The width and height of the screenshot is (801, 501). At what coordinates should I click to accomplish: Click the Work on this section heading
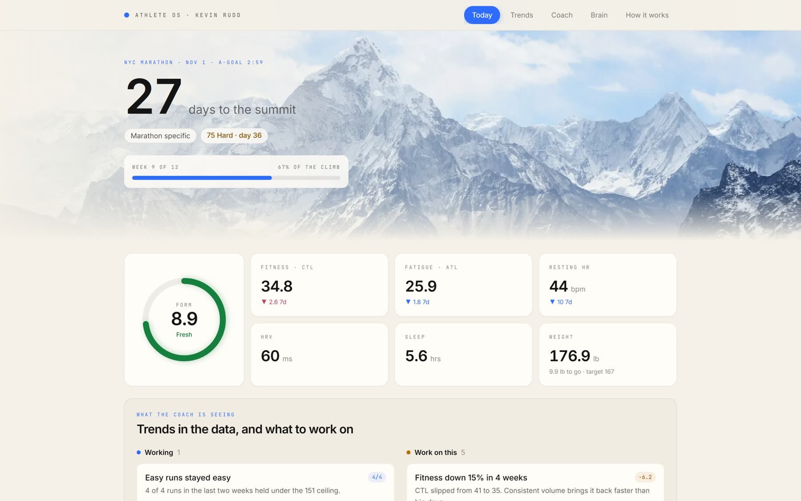(x=436, y=453)
